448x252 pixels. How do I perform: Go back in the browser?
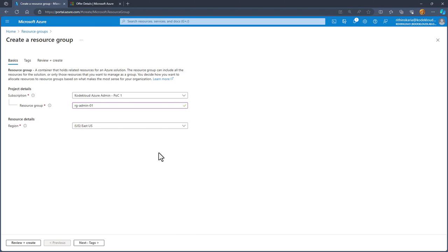click(6, 12)
